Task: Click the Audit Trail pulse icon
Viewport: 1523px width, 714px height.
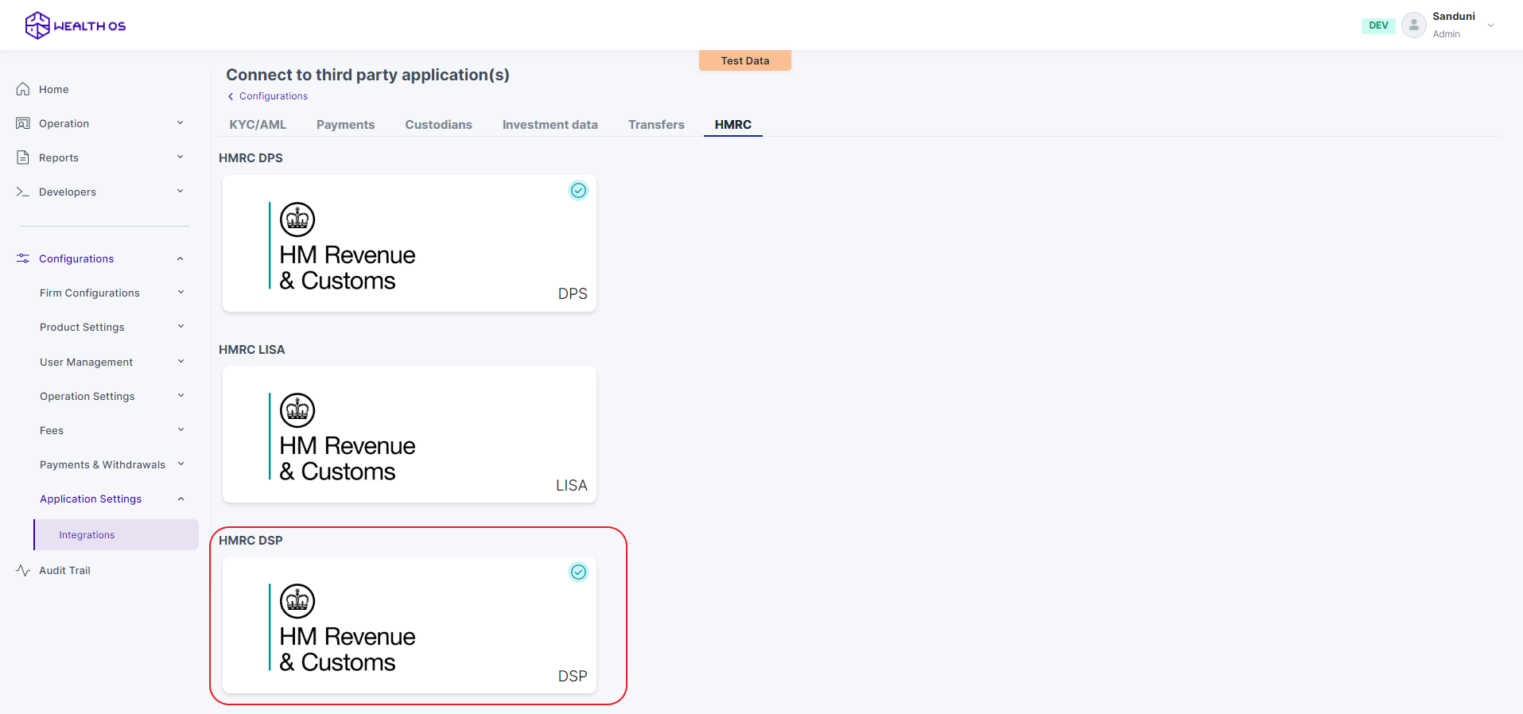Action: click(x=23, y=570)
